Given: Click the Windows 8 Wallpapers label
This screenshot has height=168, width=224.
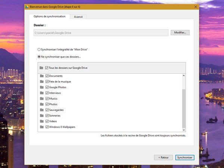Looking at the screenshot, I should point(62,127).
